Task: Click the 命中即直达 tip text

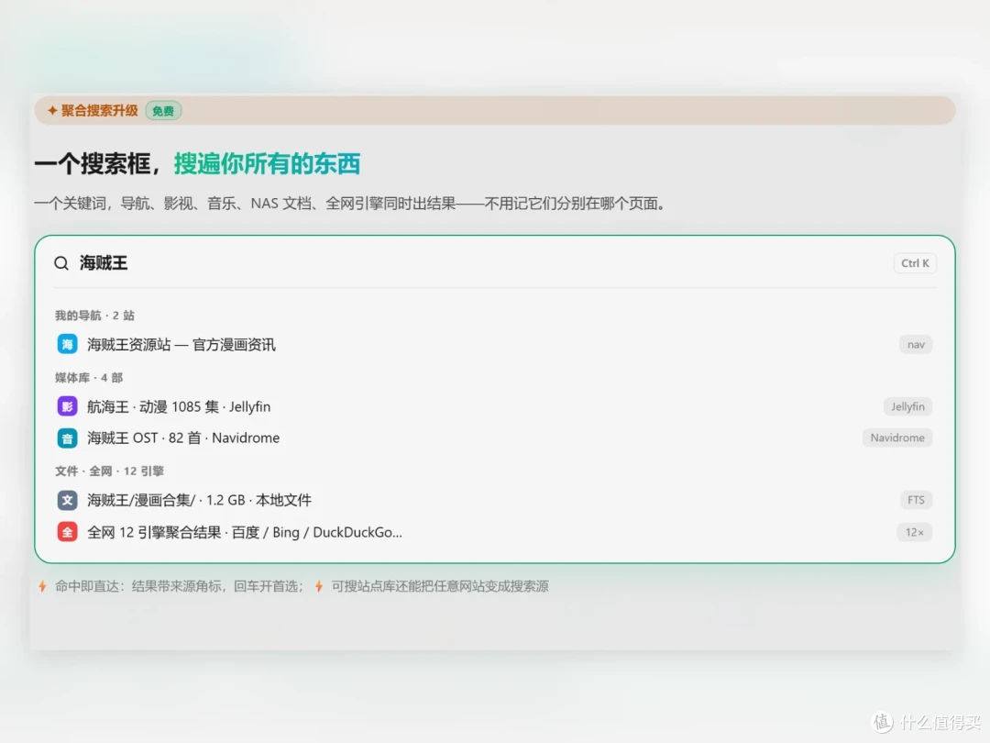Action: pos(180,586)
